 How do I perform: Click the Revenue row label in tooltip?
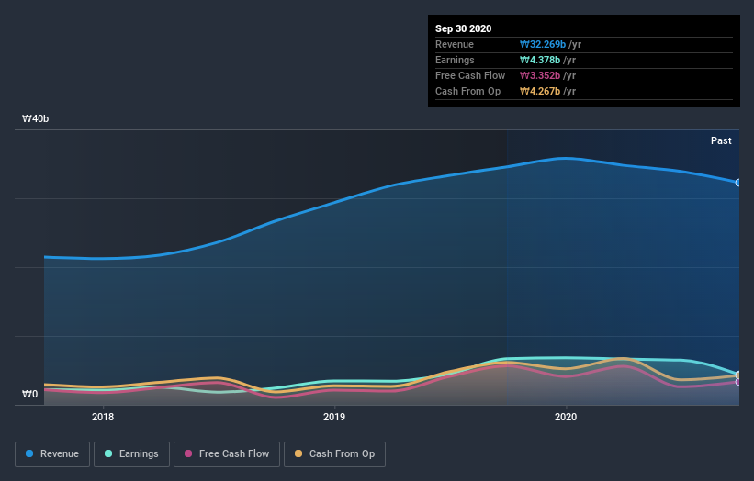[x=455, y=44]
